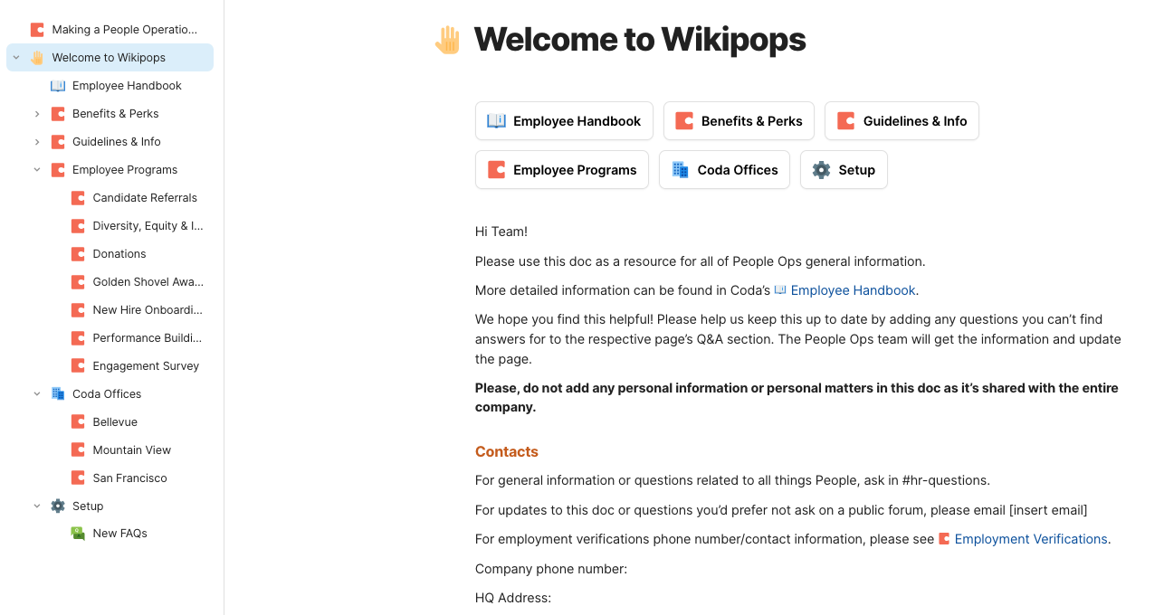Expand the Guidelines & Info section
The width and height of the screenshot is (1164, 615).
tap(37, 142)
